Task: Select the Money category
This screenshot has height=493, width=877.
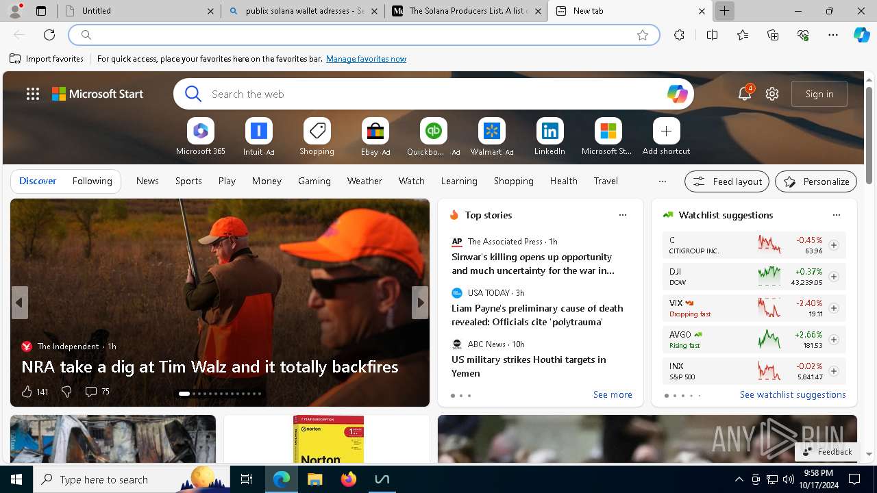Action: [x=267, y=181]
